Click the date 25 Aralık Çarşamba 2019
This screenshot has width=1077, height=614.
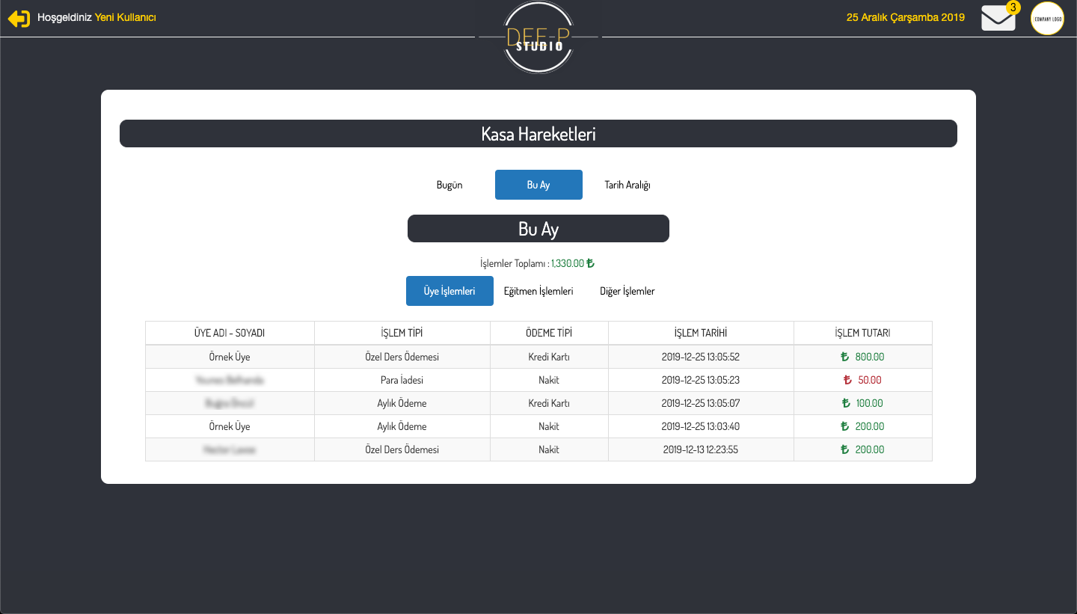tap(905, 17)
